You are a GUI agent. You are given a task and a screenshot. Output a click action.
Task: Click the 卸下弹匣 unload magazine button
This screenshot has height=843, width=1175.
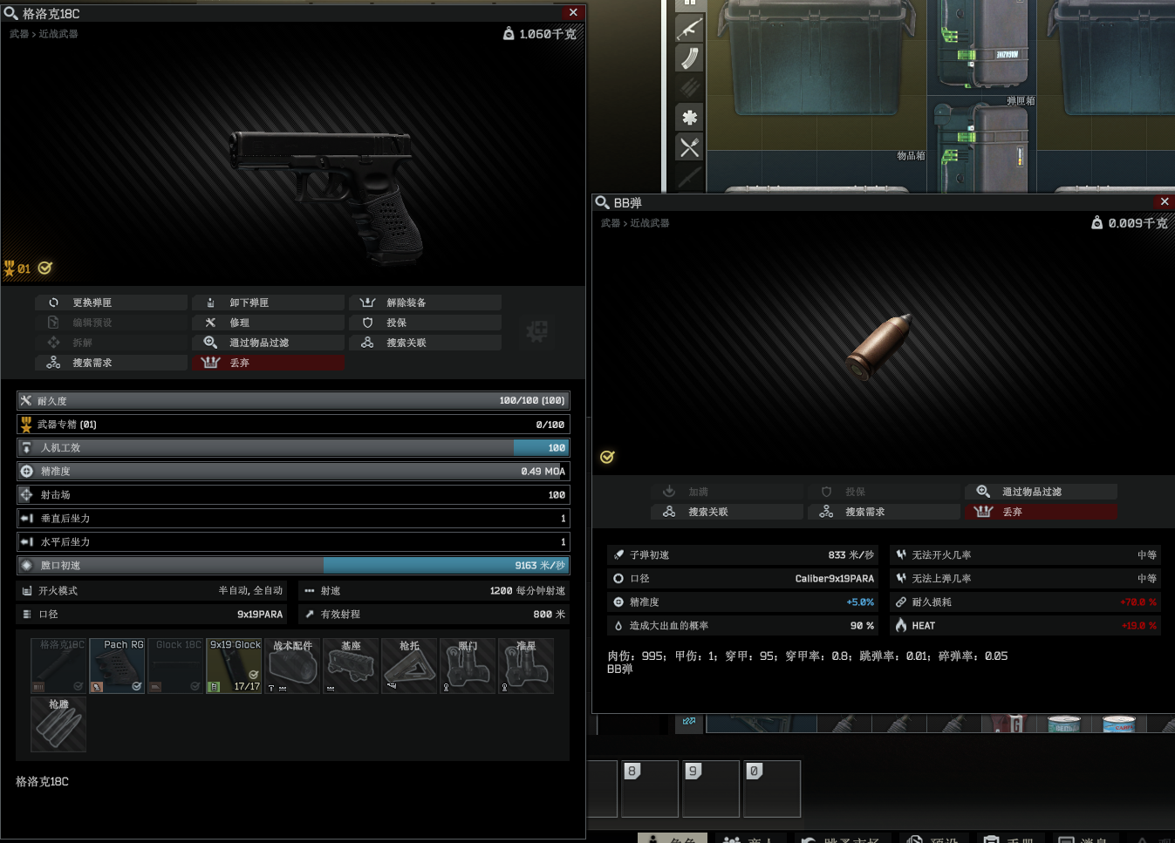coord(268,303)
